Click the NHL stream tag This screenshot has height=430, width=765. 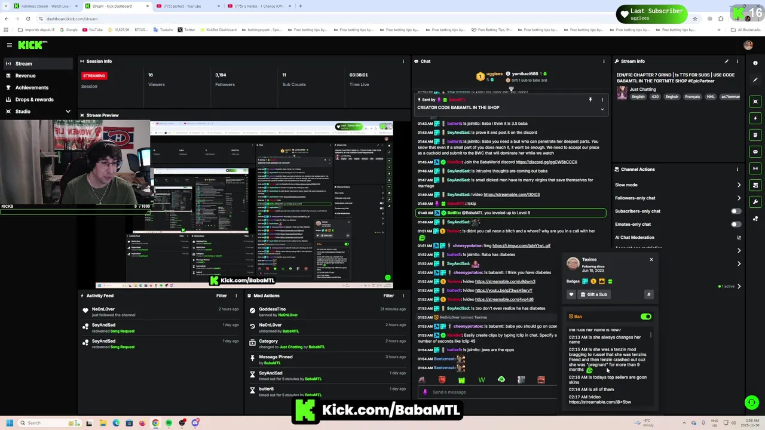coord(711,97)
